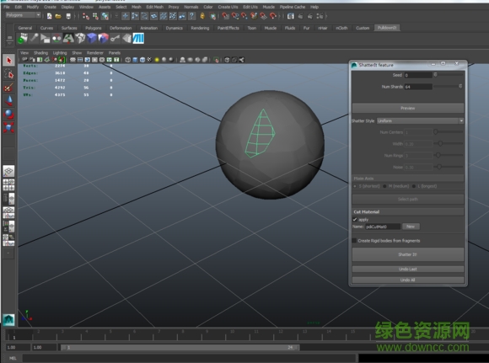
Task: Open the viewport Shading menu
Action: coord(40,53)
